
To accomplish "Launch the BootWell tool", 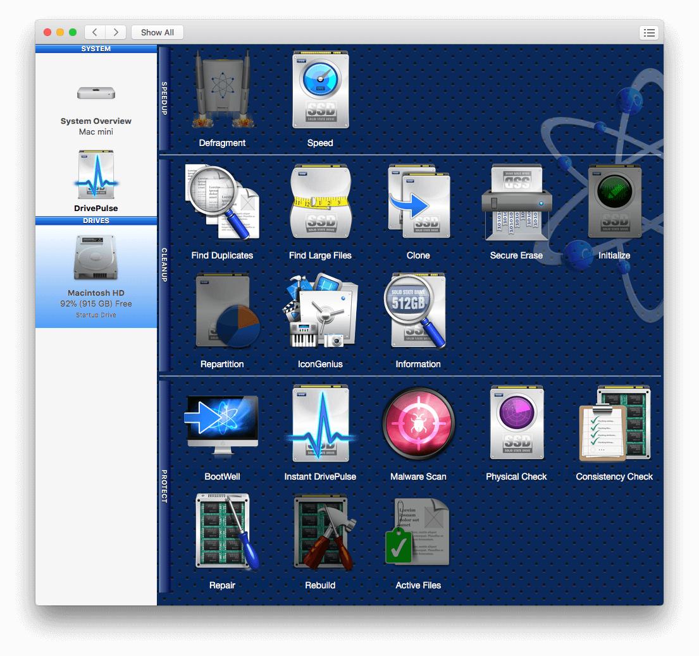I will coord(222,422).
